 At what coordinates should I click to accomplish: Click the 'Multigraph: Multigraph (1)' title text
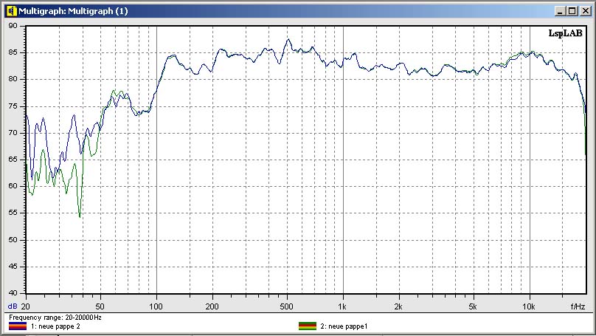coord(73,11)
